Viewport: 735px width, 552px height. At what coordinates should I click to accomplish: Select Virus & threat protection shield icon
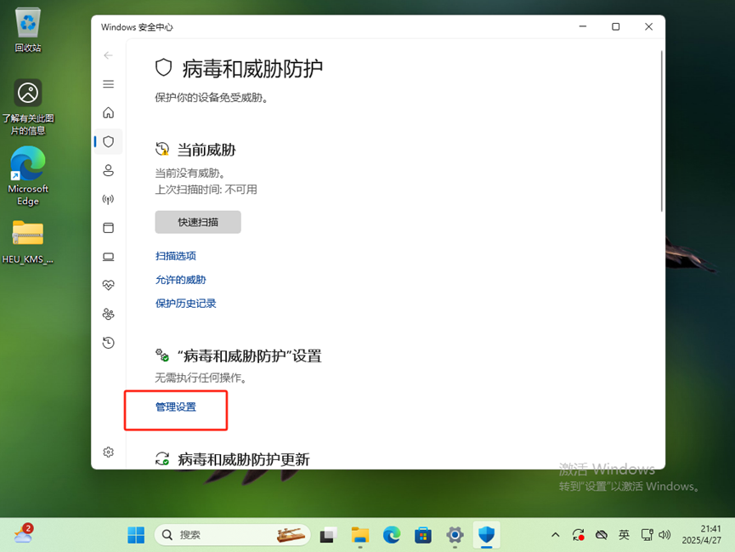108,142
